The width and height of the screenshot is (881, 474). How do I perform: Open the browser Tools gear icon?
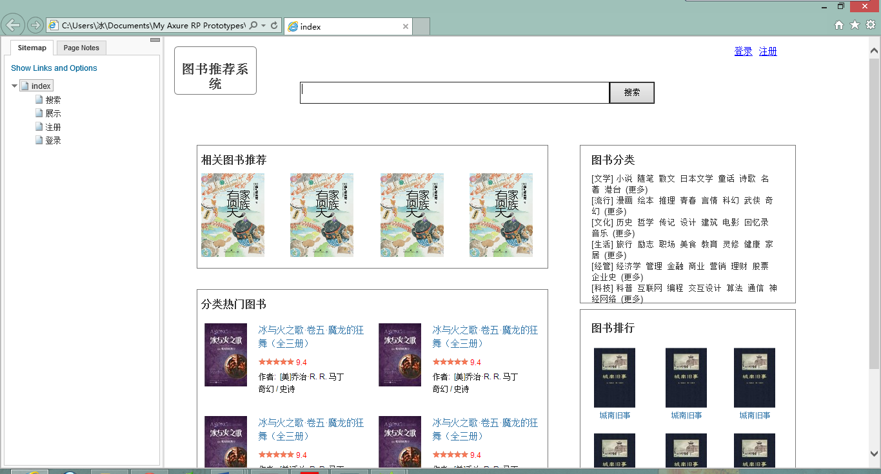pos(871,25)
